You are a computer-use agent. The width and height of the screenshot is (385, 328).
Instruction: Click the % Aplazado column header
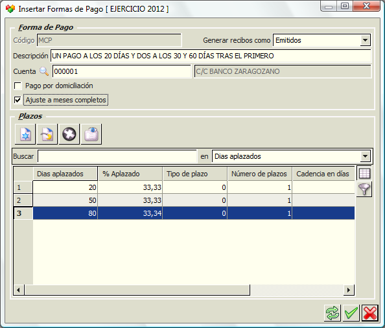coord(130,174)
